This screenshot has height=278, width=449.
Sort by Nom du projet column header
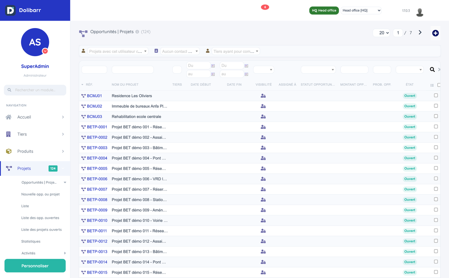pos(125,85)
